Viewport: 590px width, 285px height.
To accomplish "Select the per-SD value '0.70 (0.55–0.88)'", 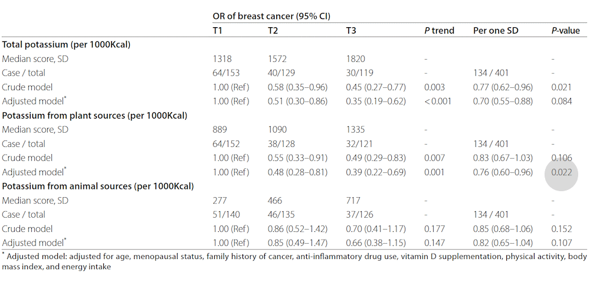I will click(x=503, y=101).
